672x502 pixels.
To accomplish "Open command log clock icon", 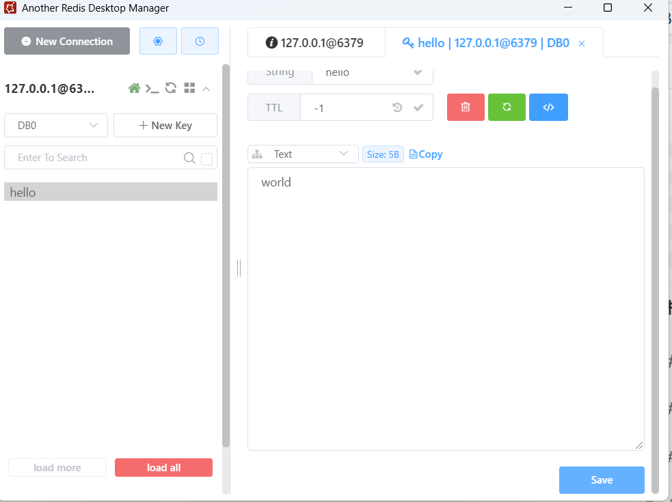I will [x=200, y=41].
